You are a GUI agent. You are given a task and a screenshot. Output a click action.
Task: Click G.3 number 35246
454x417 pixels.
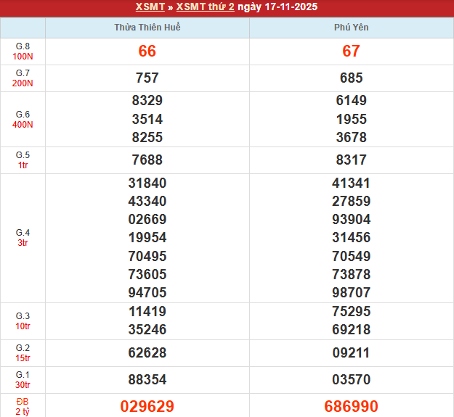point(147,329)
